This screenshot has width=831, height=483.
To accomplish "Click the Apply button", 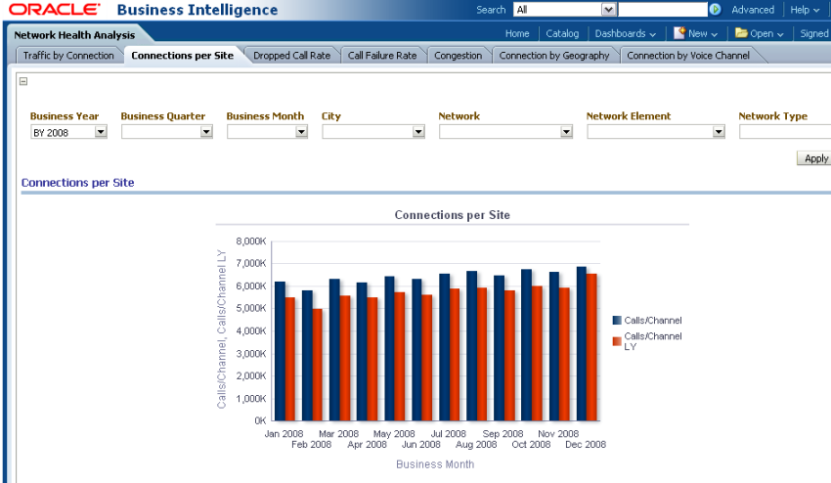I will point(814,158).
